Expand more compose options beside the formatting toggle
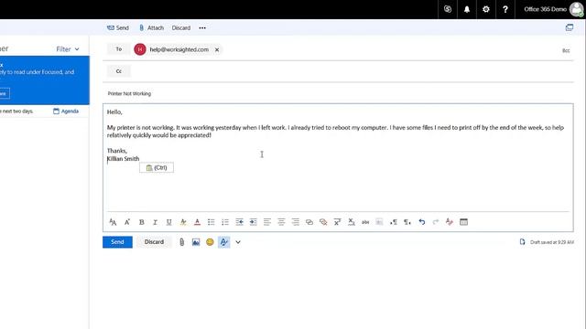The height and width of the screenshot is (329, 586). coord(238,242)
